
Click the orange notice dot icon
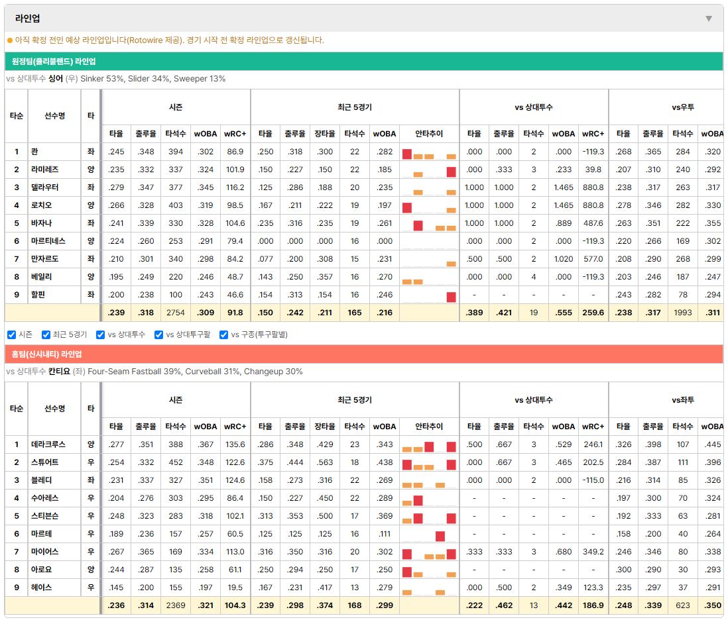10,40
